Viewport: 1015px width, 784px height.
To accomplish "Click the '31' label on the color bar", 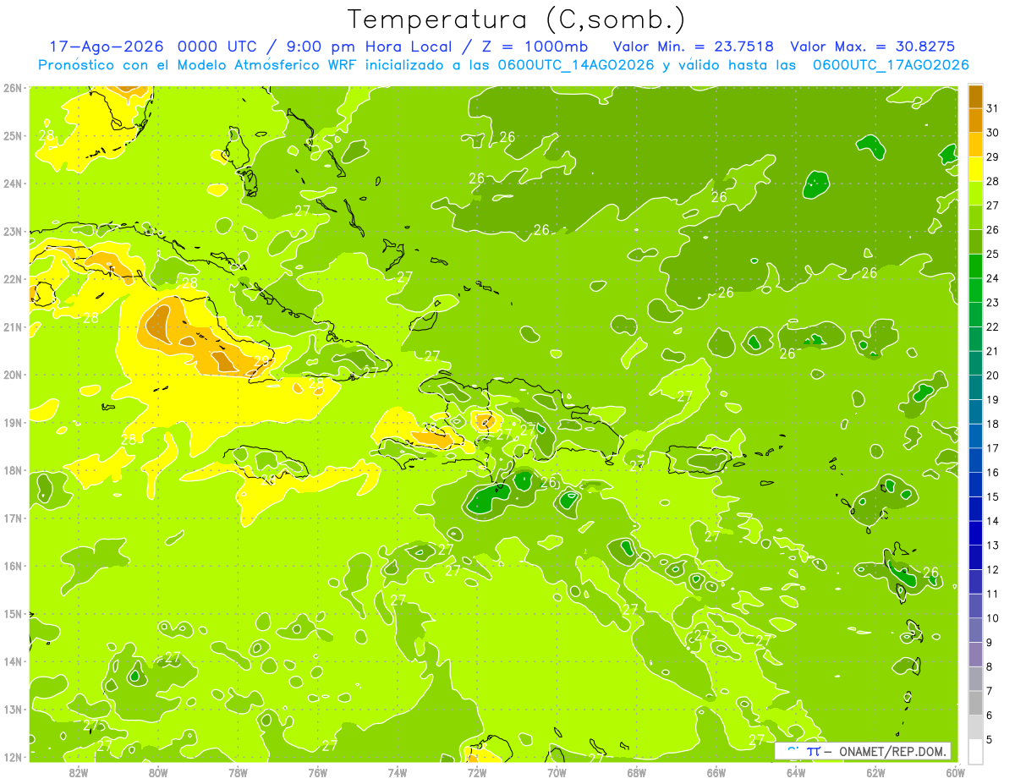I will pos(993,108).
